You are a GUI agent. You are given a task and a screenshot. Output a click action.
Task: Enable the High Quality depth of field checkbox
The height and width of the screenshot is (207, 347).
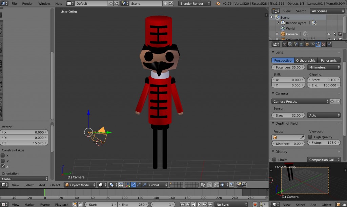point(309,137)
